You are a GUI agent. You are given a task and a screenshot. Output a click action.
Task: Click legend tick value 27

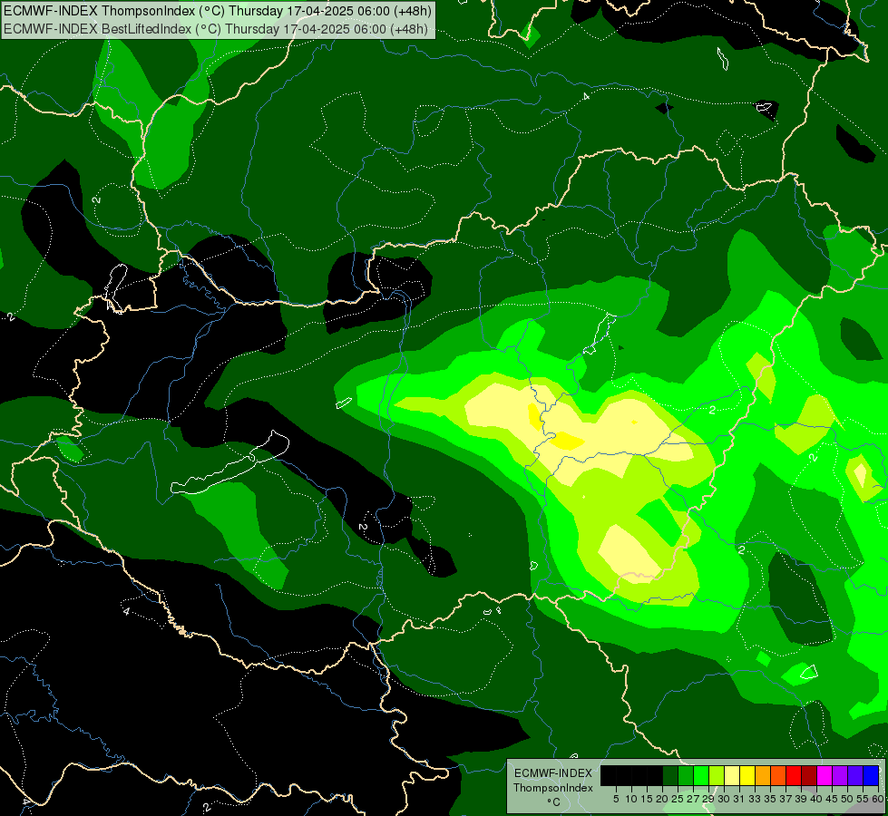pyautogui.click(x=693, y=799)
